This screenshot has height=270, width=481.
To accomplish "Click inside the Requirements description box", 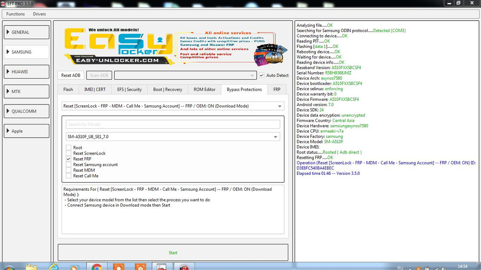I will [173, 209].
